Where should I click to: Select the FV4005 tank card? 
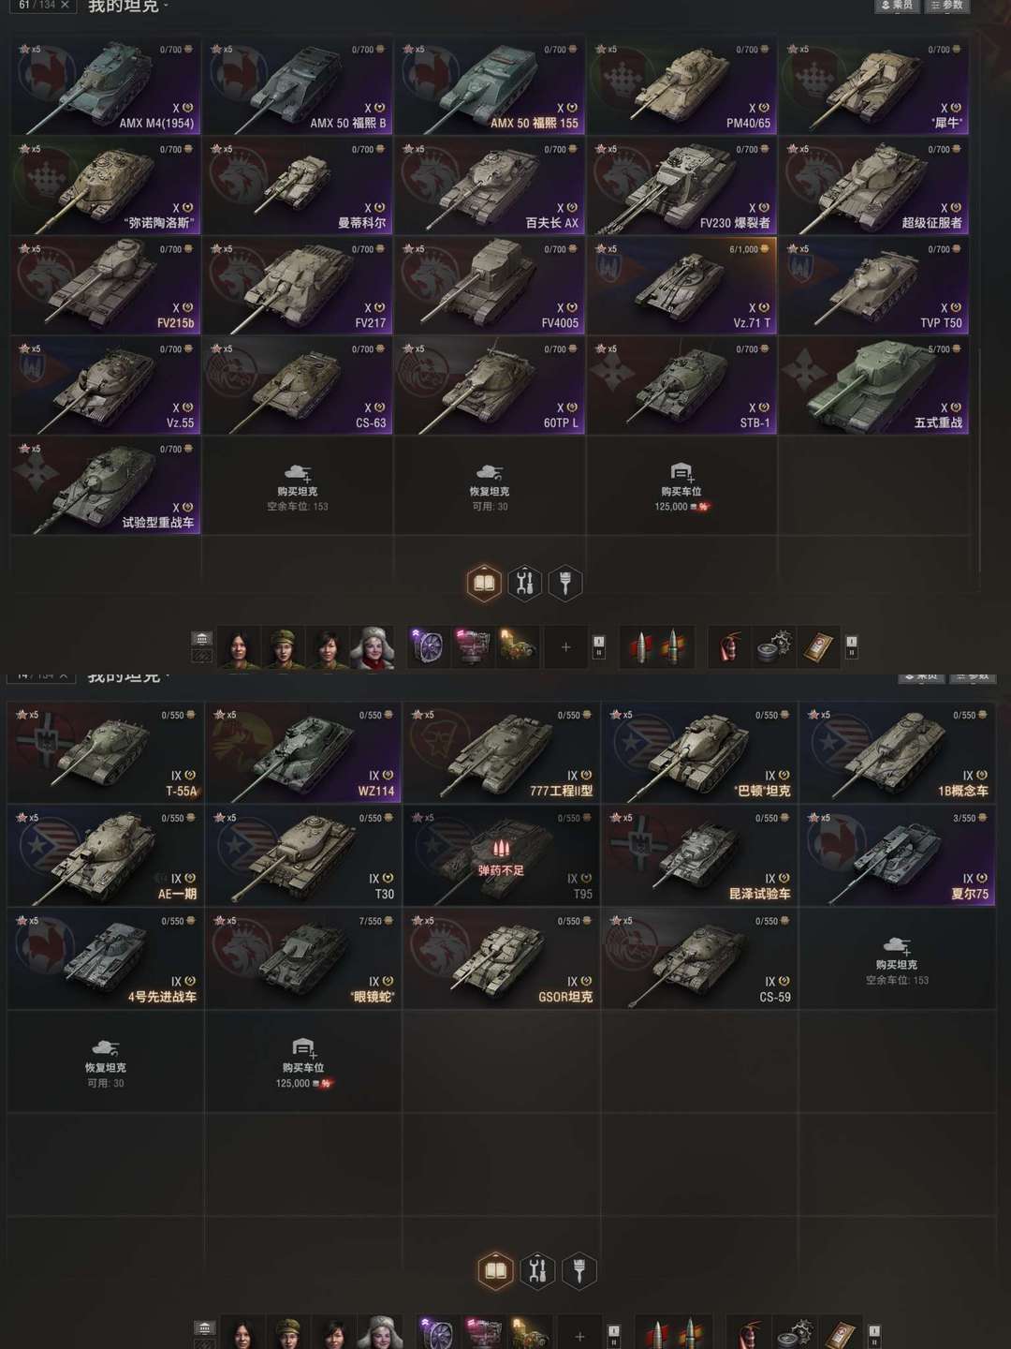[490, 286]
